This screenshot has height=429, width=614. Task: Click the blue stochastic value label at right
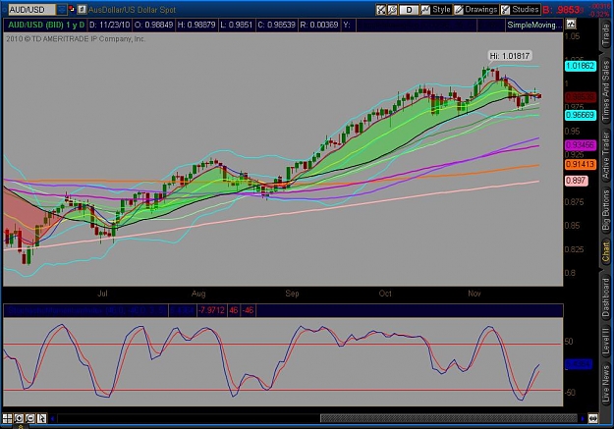[580, 364]
